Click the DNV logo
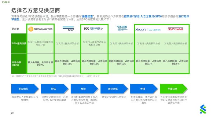The height and width of the screenshot is (122, 217). pos(68,28)
